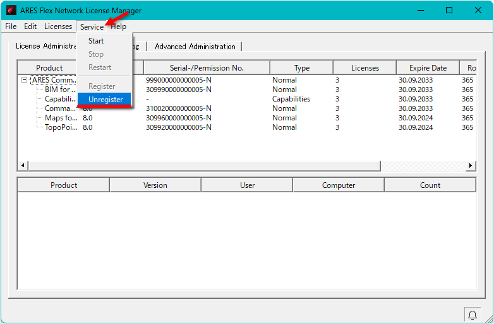Viewport: 494px width, 324px height.
Task: Open the notification bell icon
Action: (473, 315)
